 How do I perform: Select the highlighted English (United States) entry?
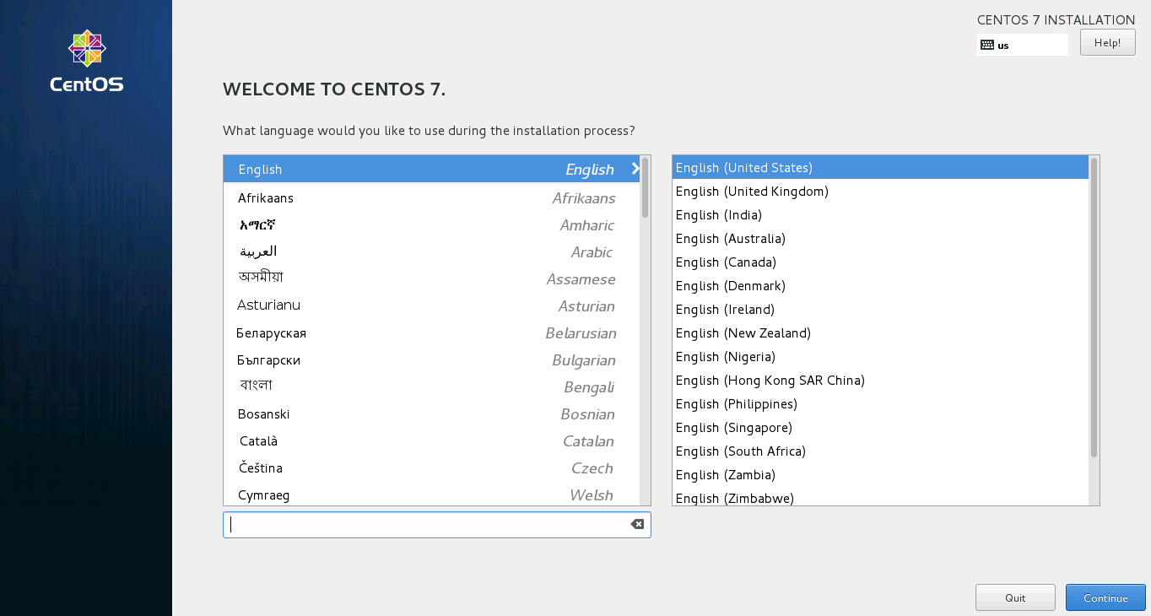[743, 167]
